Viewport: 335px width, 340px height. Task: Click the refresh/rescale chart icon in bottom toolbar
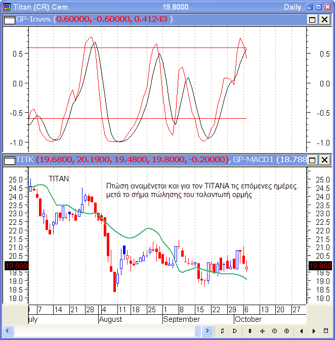click(x=222, y=331)
